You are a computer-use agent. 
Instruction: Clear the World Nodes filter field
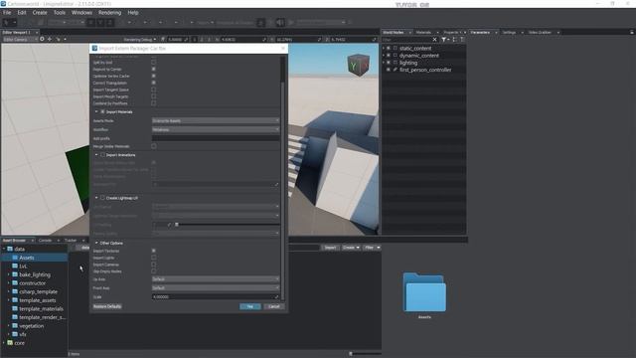coord(434,40)
